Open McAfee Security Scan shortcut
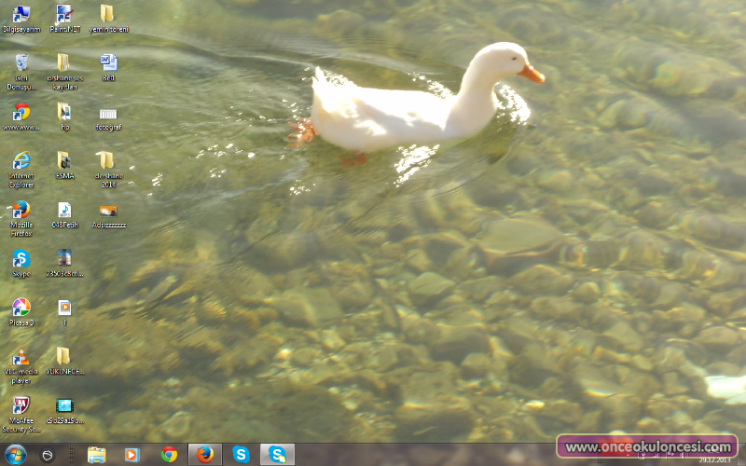 [x=21, y=405]
